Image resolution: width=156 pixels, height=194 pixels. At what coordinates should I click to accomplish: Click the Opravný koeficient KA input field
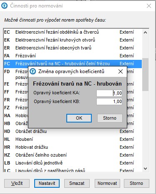coord(109,93)
